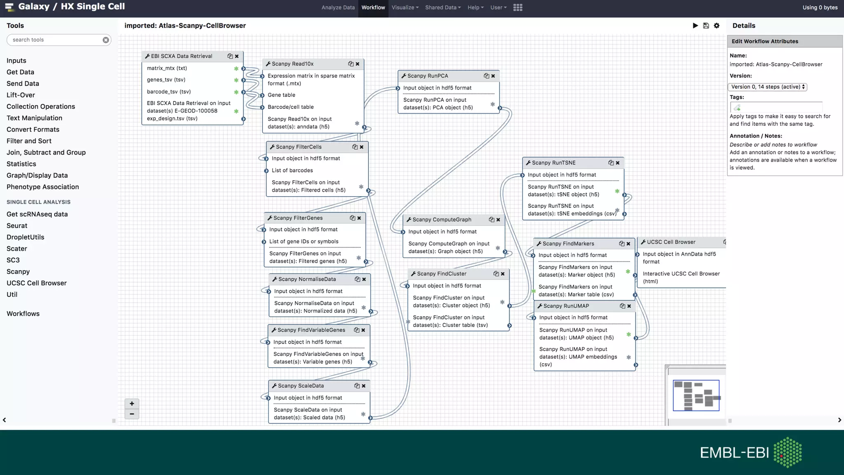Clear the tool search box
The width and height of the screenshot is (844, 475).
(106, 40)
